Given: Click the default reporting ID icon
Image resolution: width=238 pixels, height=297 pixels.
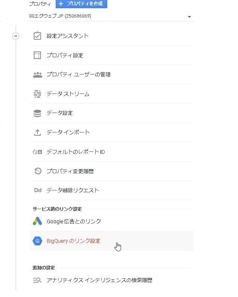Looking at the screenshot, I should [x=37, y=152].
